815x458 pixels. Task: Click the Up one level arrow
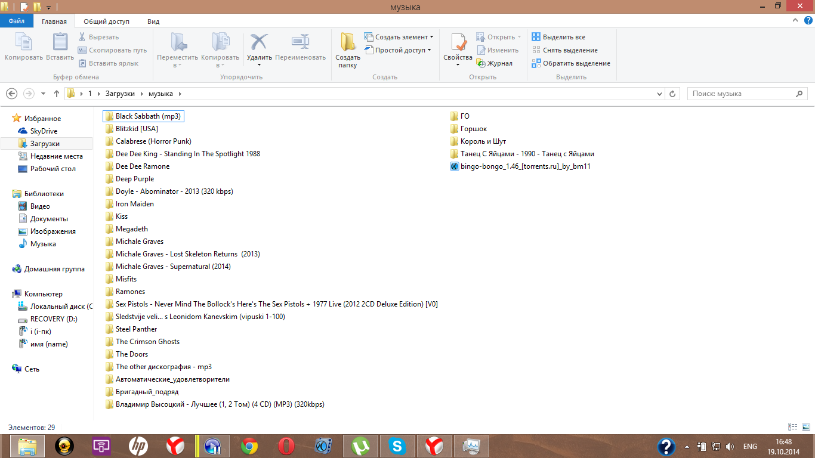57,94
